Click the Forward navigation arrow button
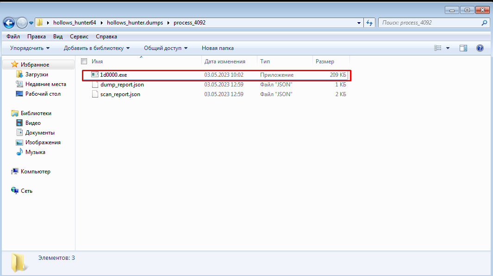The width and height of the screenshot is (493, 276). click(22, 23)
